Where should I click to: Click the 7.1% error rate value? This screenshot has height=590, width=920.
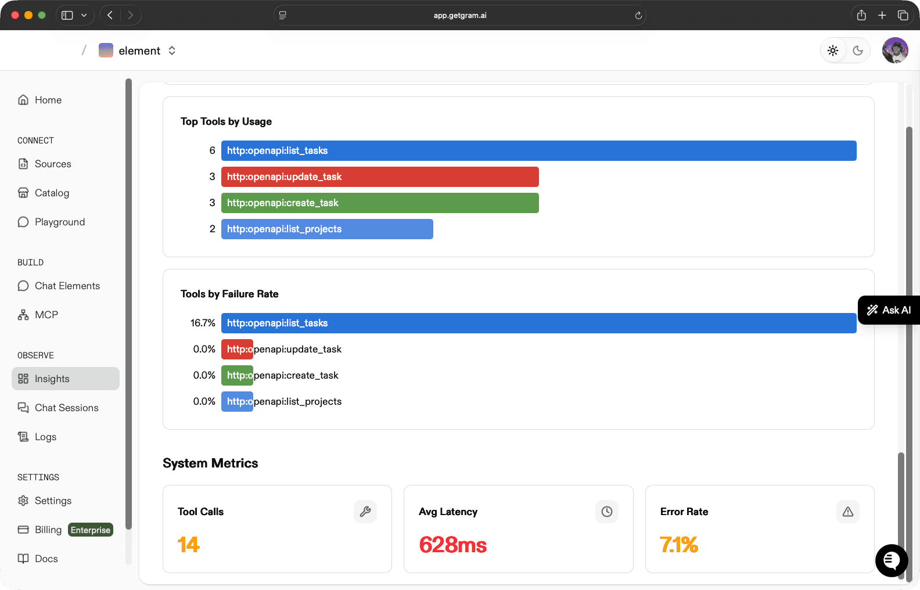tap(679, 545)
